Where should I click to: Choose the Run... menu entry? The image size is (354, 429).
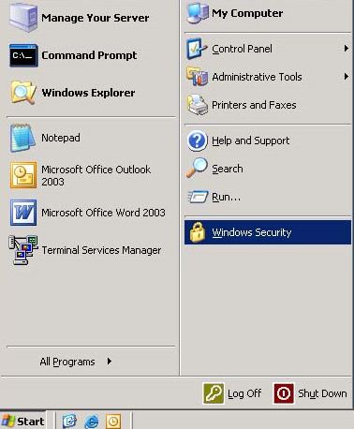[268, 197]
